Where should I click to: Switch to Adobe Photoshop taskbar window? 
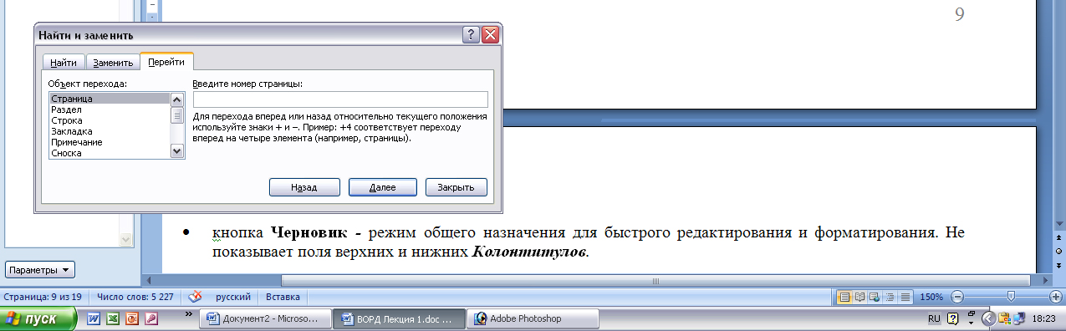coord(532,318)
